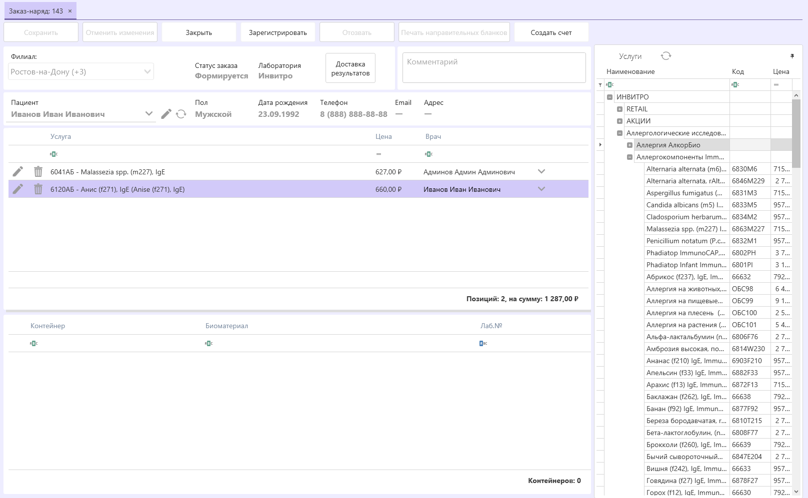Click the Отозвать button
The height and width of the screenshot is (498, 808).
(357, 32)
